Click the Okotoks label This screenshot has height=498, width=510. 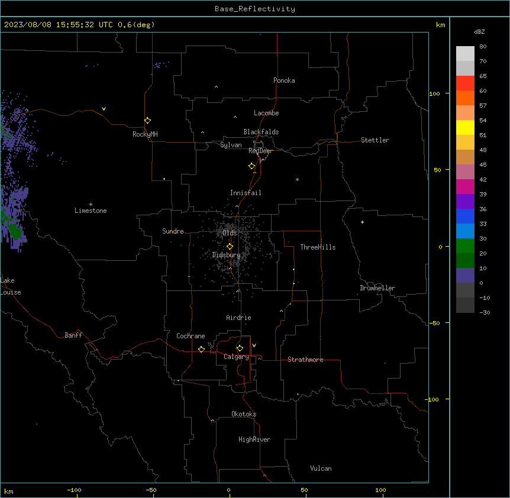[244, 414]
